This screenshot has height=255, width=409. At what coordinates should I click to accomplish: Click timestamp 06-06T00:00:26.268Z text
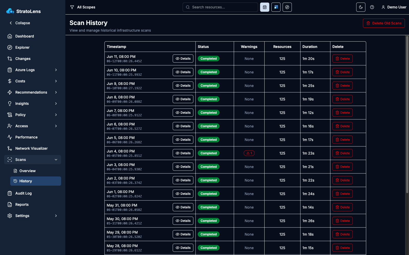pos(124,142)
